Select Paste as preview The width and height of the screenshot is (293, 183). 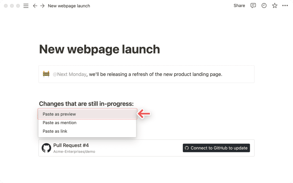[88, 114]
